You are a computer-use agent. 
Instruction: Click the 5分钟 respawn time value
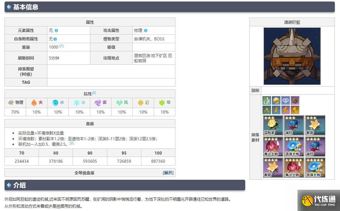point(54,58)
